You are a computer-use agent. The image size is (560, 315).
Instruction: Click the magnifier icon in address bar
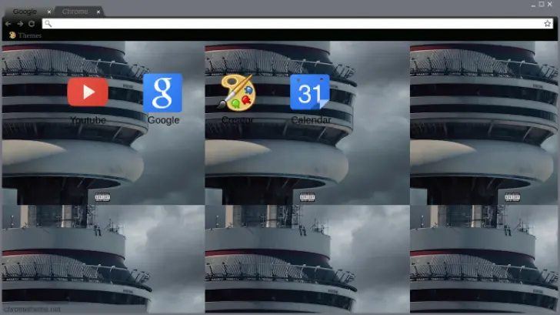tap(48, 24)
